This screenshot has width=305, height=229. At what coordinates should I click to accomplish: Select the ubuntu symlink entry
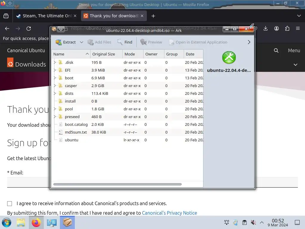pyautogui.click(x=127, y=140)
